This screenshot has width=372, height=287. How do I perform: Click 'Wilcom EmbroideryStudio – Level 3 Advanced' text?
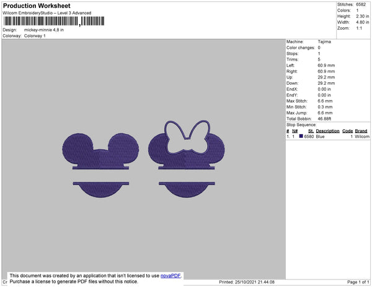(x=47, y=13)
